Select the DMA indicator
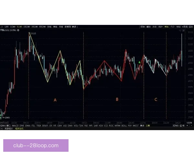 (28, 126)
